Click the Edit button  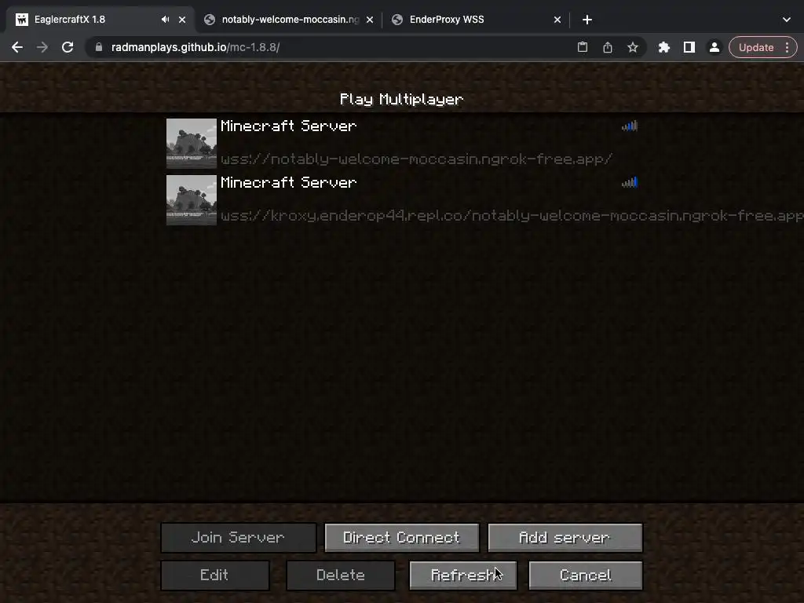click(x=215, y=576)
